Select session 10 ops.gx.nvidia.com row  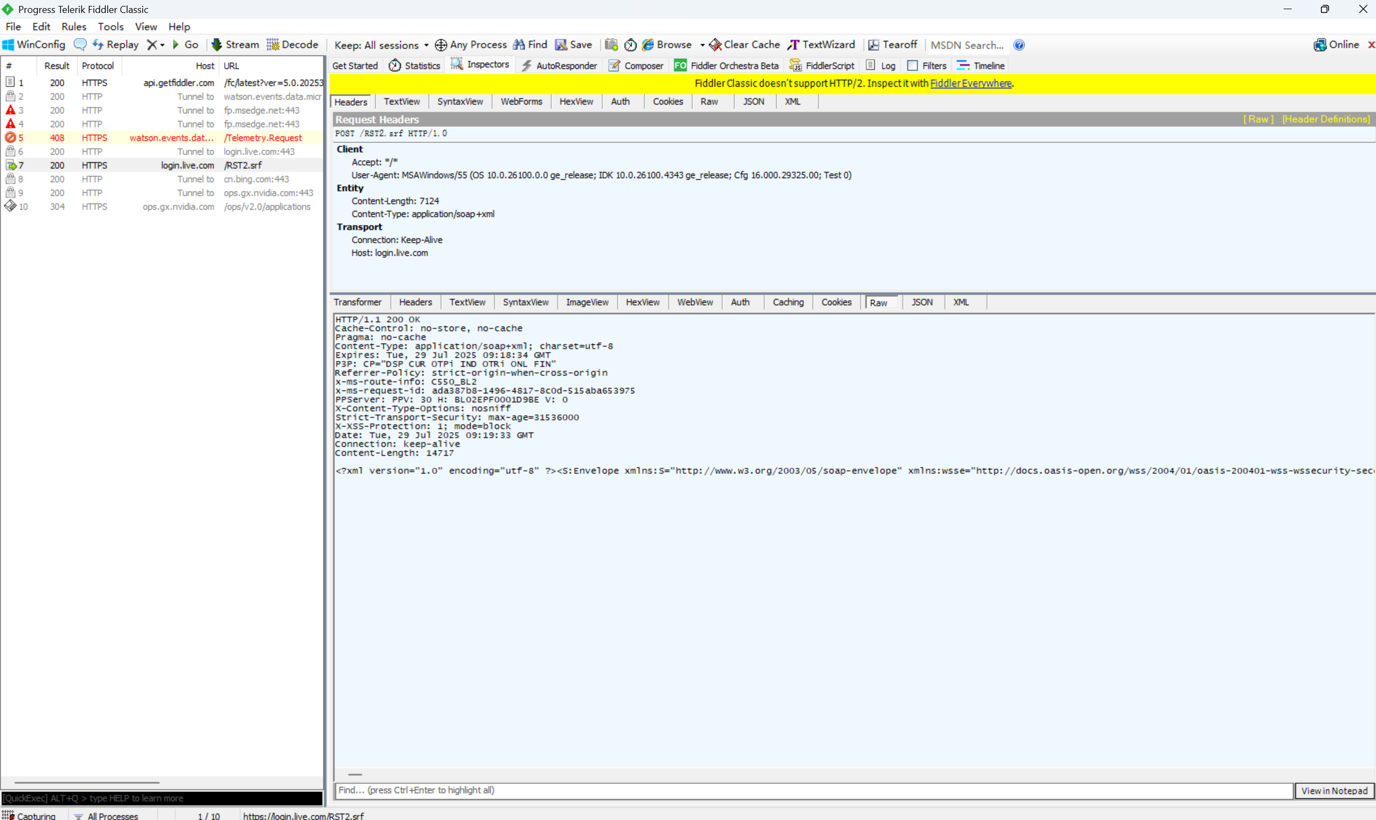162,207
